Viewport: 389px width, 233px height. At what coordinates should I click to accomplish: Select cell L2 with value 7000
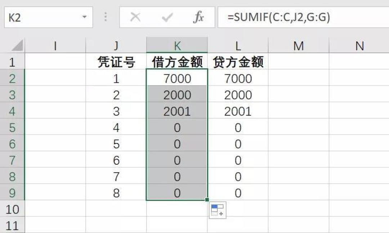[238, 78]
